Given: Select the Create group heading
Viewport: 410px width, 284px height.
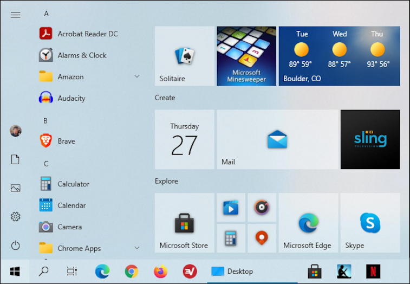Looking at the screenshot, I should click(165, 98).
